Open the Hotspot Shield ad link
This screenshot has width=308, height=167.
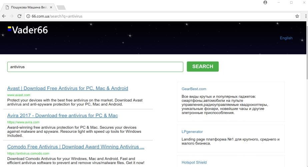click(x=194, y=162)
